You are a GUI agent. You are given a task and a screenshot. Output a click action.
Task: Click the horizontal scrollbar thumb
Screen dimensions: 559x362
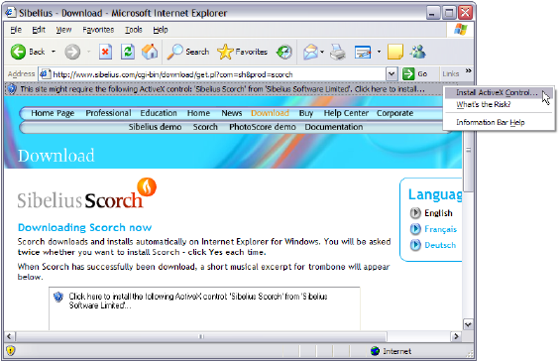(x=201, y=336)
